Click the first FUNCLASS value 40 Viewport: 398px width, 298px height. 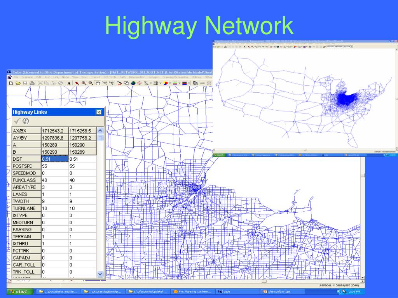tap(55, 180)
